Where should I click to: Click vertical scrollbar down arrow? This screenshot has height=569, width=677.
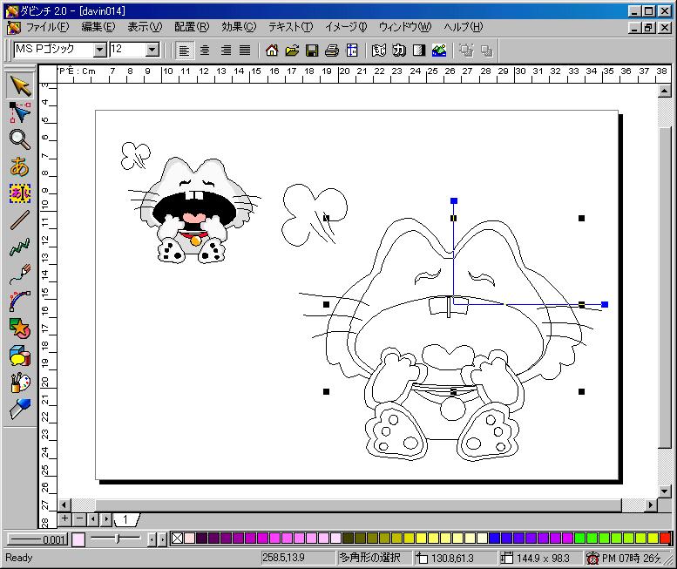665,491
